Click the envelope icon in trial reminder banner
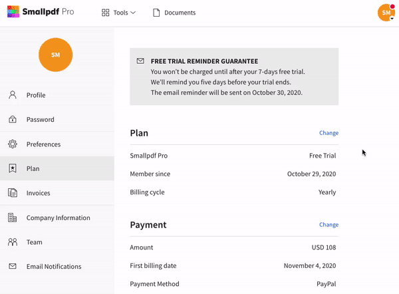This screenshot has width=399, height=294. pos(140,61)
